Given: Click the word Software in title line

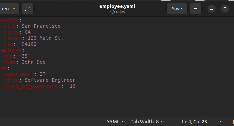Looking at the screenshot, I should (x=37, y=80).
